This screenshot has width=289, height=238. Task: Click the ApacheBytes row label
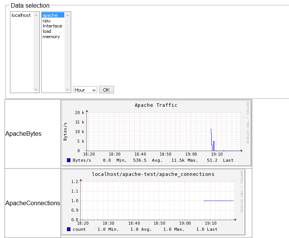[x=23, y=134]
